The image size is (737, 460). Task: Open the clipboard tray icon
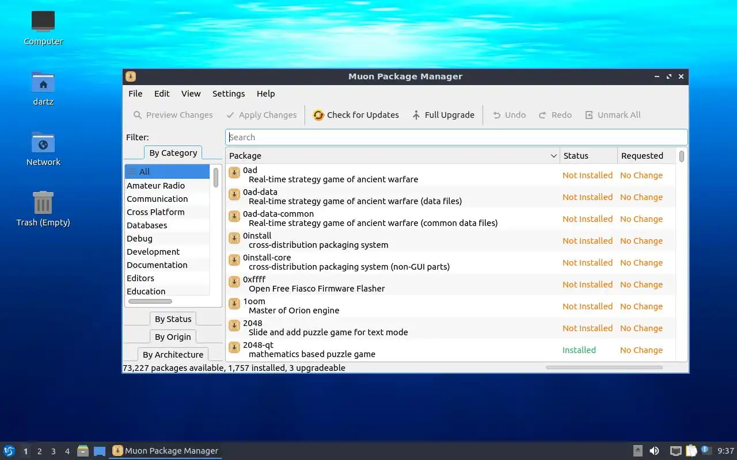pos(691,451)
